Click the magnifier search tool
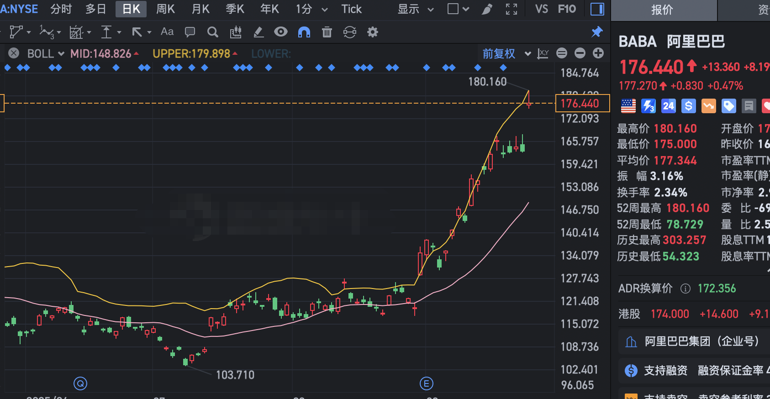Image resolution: width=770 pixels, height=399 pixels. (x=212, y=32)
